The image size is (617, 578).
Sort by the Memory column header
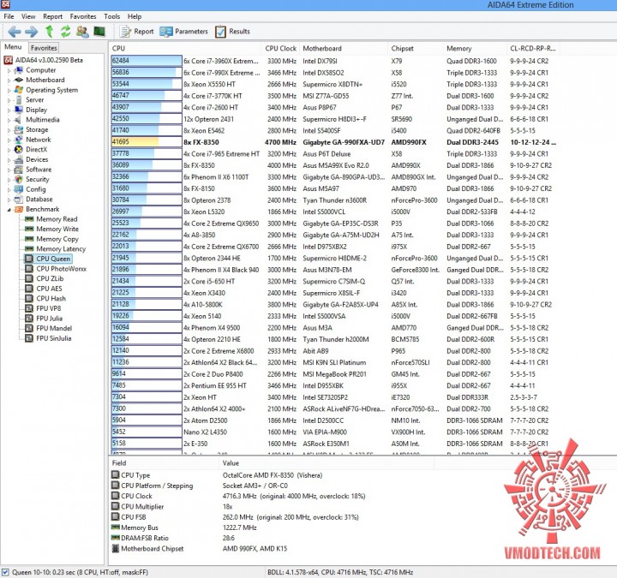(475, 48)
